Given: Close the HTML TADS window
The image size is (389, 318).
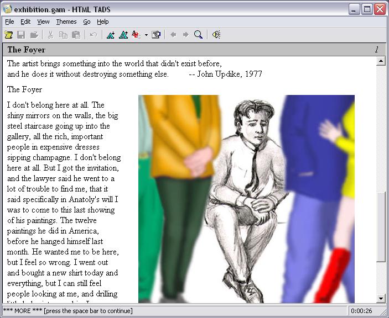Looking at the screenshot, I should click(380, 9).
